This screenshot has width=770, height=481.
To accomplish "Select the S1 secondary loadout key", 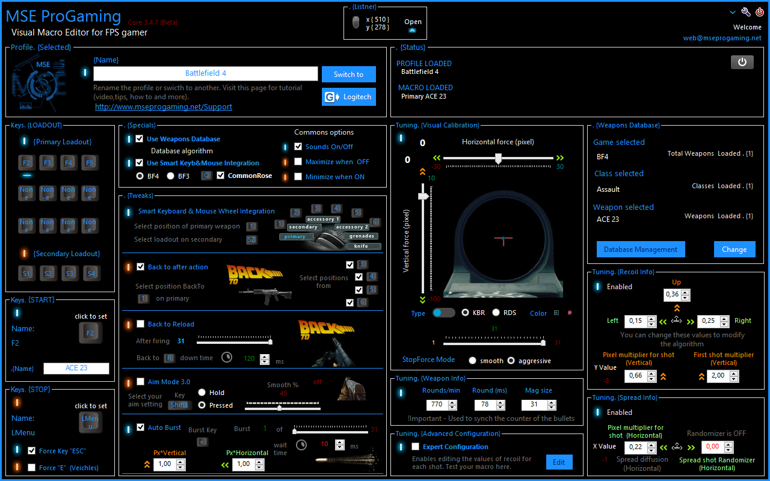I will (x=26, y=274).
